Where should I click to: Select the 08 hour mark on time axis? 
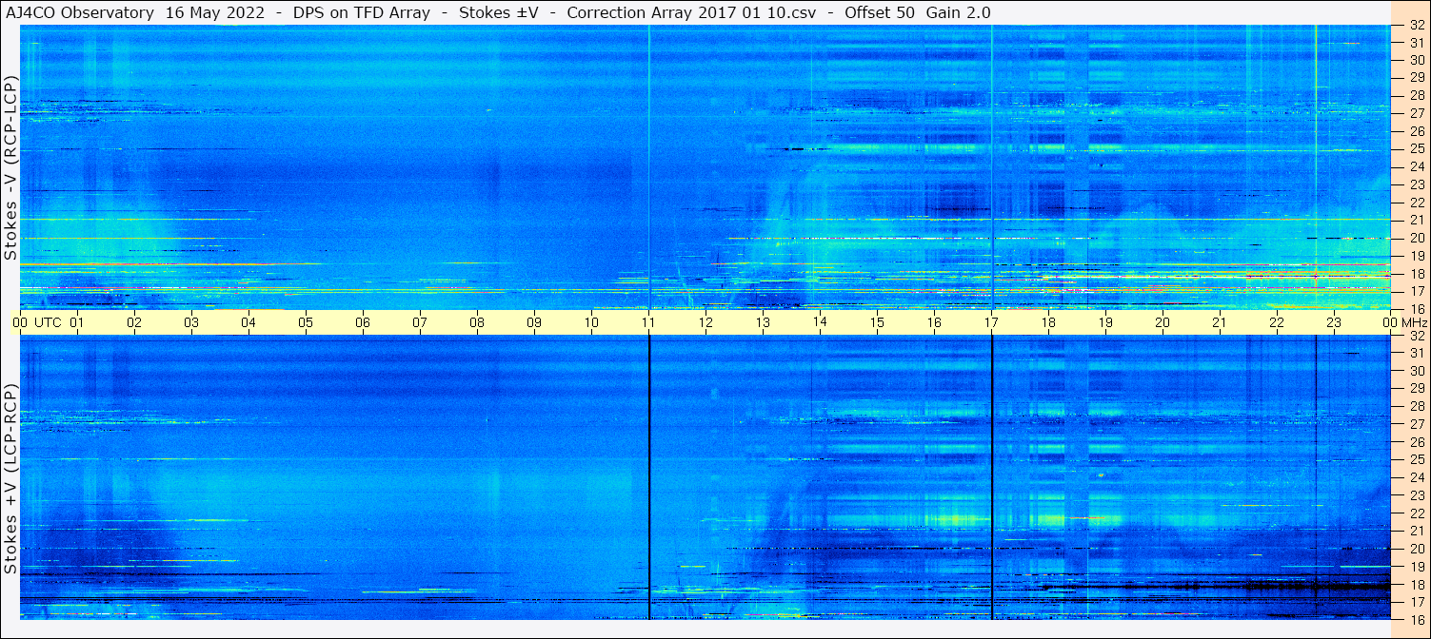[477, 322]
